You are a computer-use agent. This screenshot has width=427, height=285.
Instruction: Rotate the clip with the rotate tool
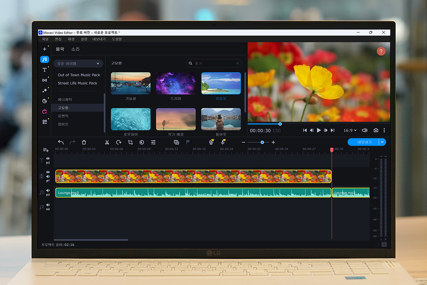119,142
